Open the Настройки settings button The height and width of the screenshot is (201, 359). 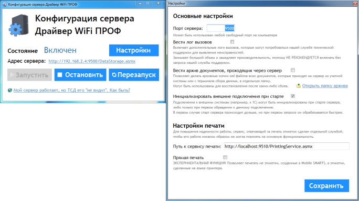point(134,50)
